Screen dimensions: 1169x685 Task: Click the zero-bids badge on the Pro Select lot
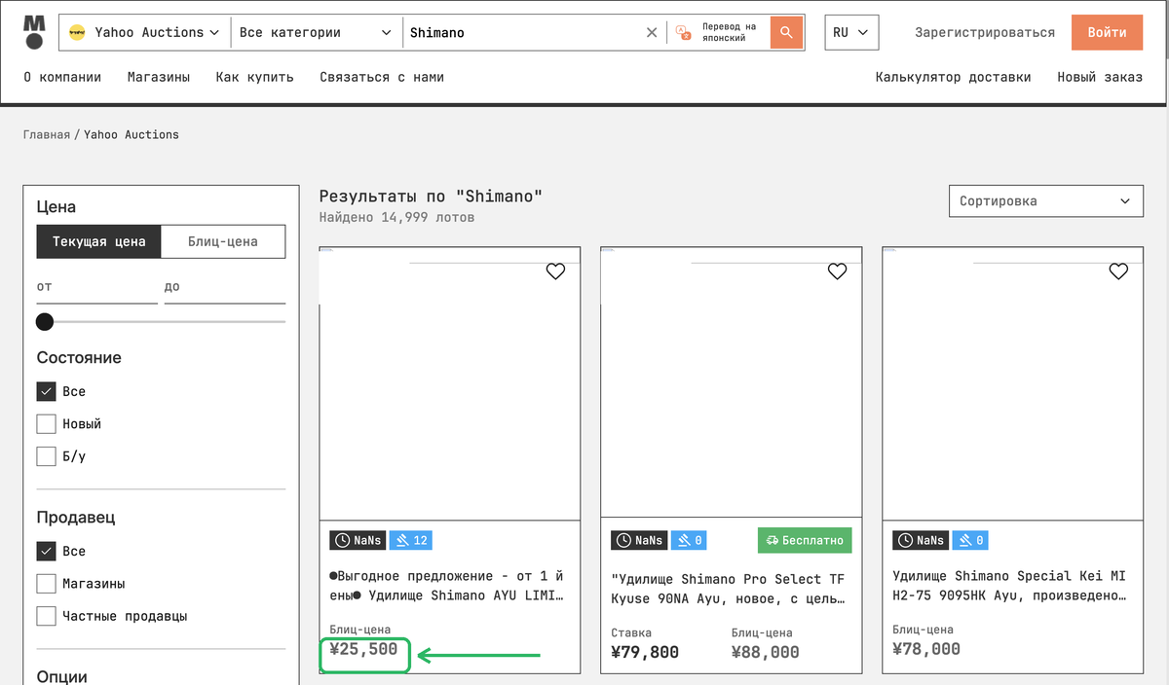(691, 540)
